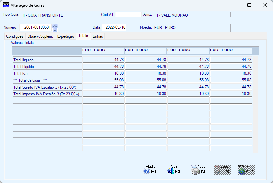Image resolution: width=273 pixels, height=183 pixels.
Task: Select the Totais tab
Action: pos(83,36)
